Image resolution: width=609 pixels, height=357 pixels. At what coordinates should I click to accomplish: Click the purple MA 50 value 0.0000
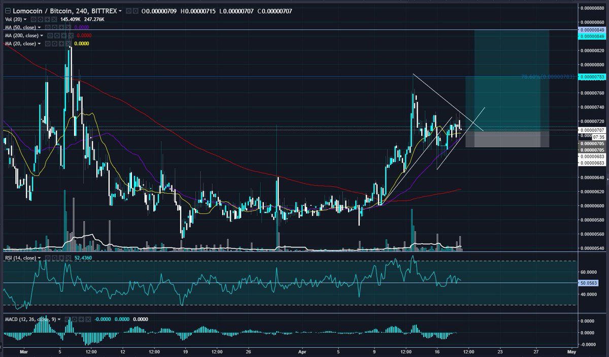click(82, 27)
